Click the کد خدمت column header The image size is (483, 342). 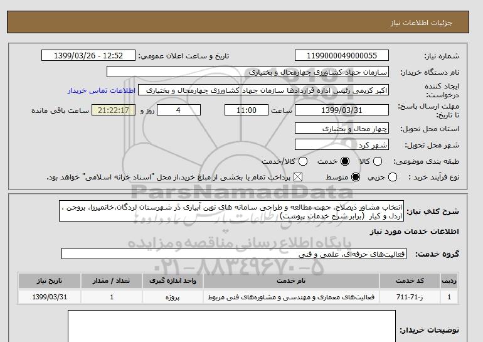(410, 281)
